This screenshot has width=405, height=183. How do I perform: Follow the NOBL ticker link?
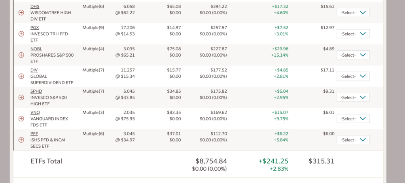tap(36, 49)
